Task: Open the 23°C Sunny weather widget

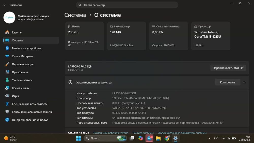Action: (10, 138)
